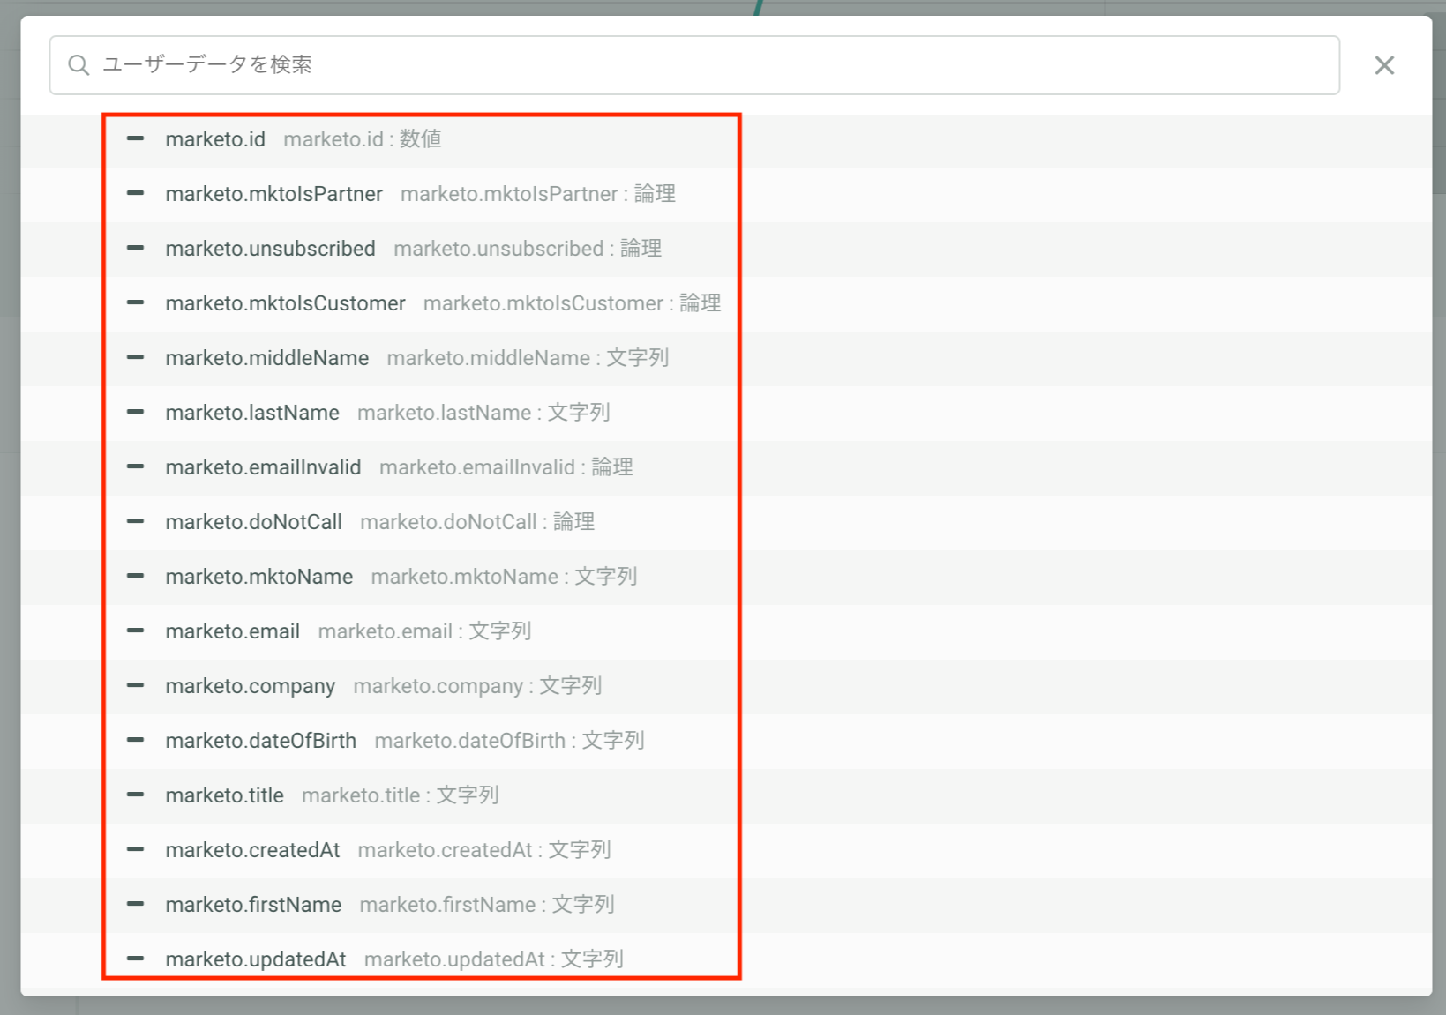
Task: Click gray text "marketo.dateOfBirth : 文字列"
Action: [510, 741]
